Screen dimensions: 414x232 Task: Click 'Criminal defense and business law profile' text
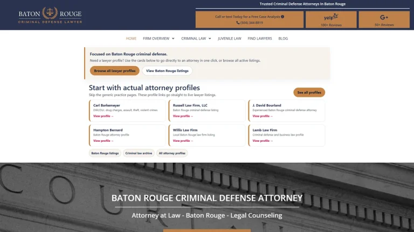[x=278, y=135]
